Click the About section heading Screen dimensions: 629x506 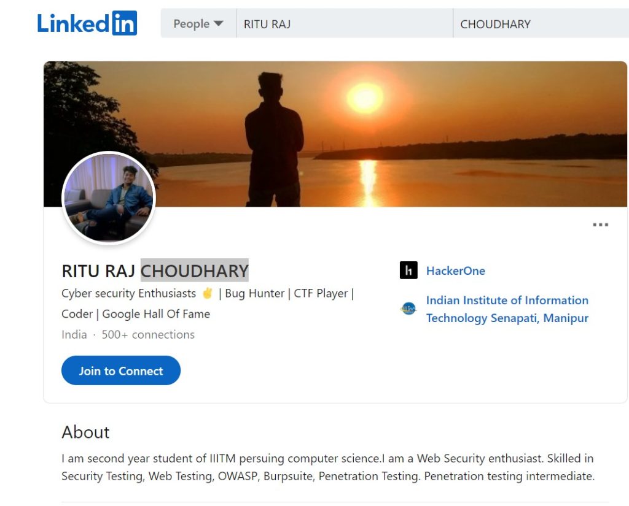coord(85,432)
